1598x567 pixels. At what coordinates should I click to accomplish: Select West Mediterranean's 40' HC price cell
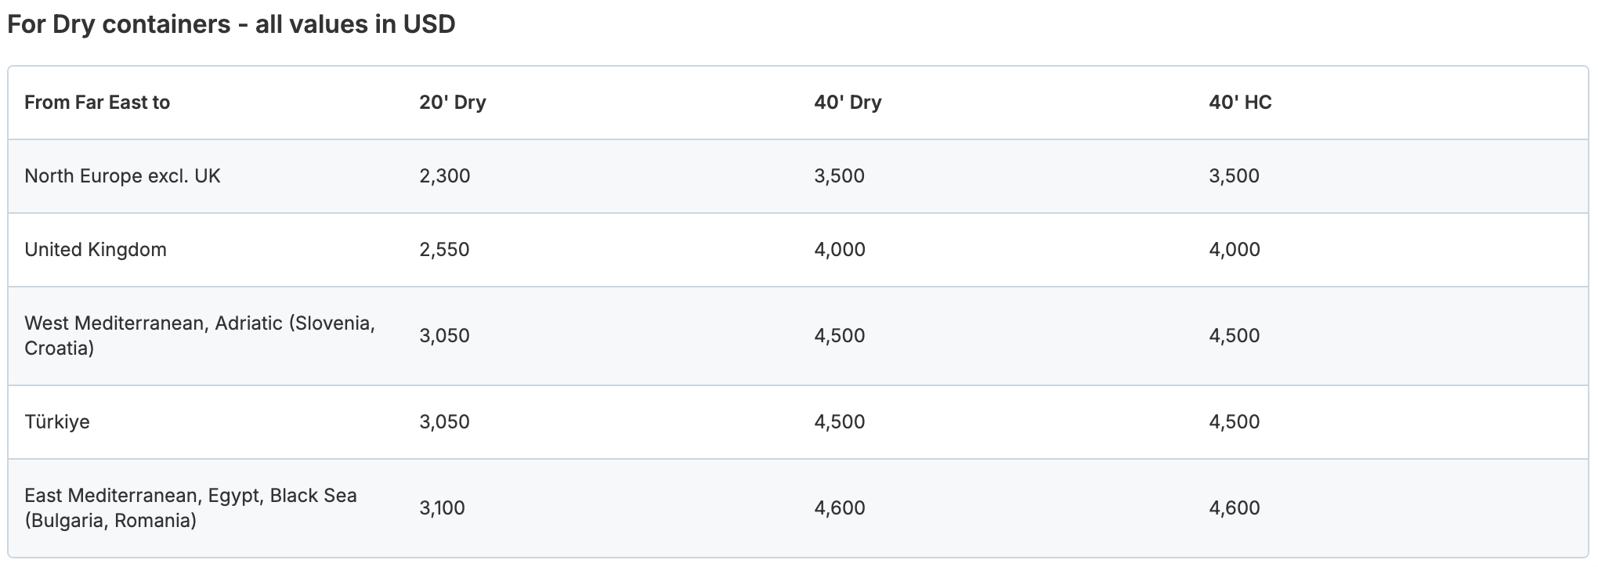[1234, 336]
